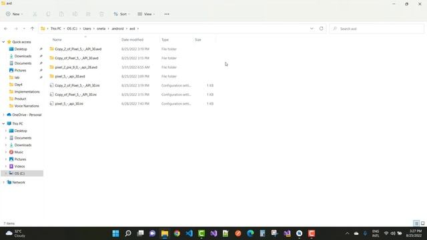Screen dimensions: 427x240
Task: Click the Cut toolbar icon
Action: click(35, 14)
